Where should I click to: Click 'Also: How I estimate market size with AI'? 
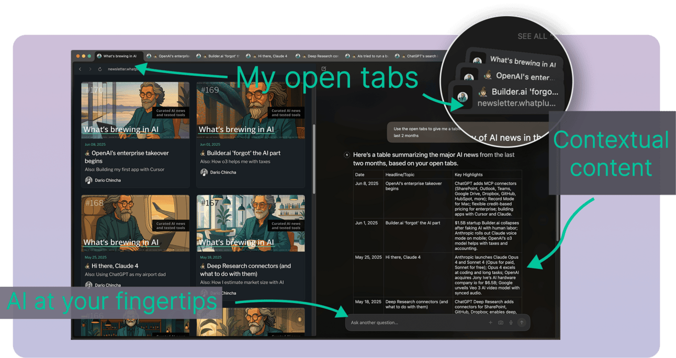(242, 282)
